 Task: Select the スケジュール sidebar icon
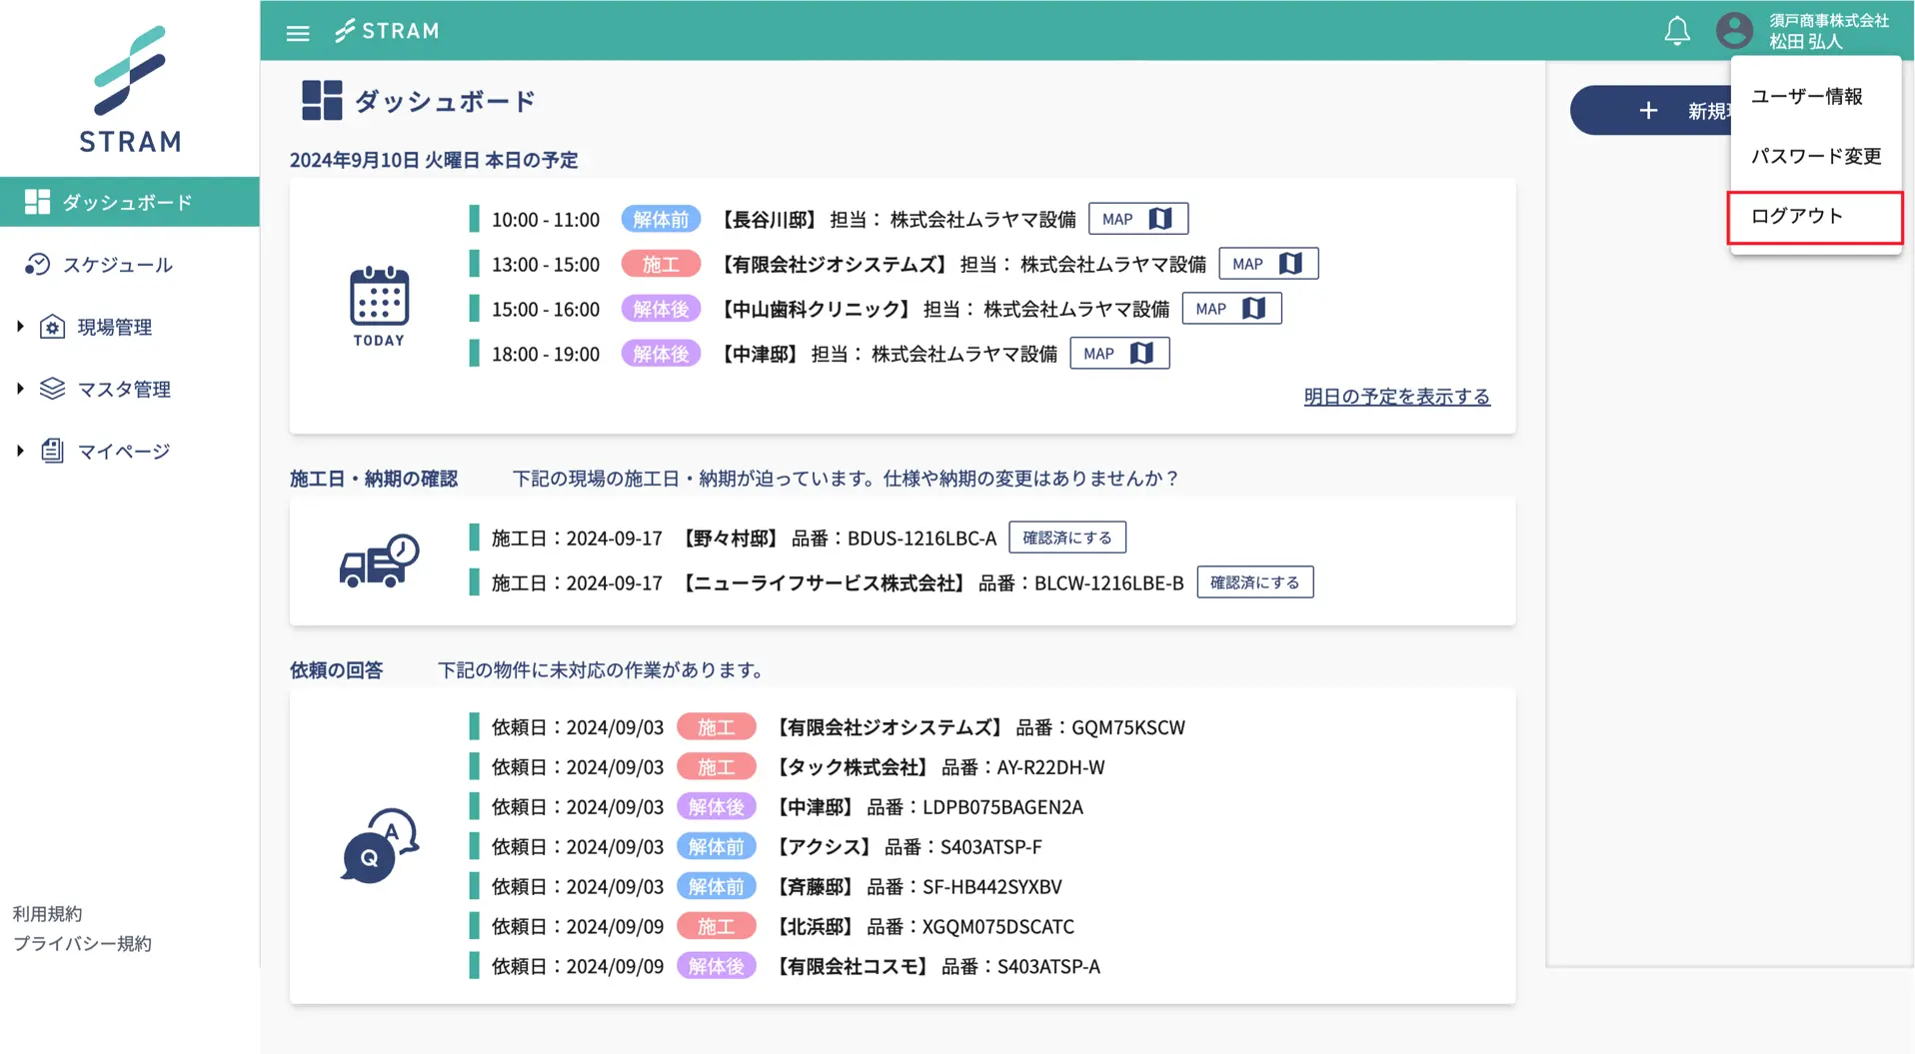[x=37, y=264]
